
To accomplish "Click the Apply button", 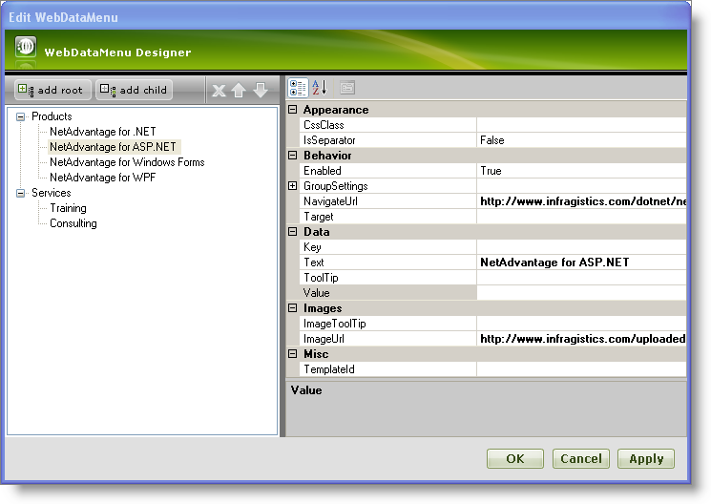I will pyautogui.click(x=645, y=459).
